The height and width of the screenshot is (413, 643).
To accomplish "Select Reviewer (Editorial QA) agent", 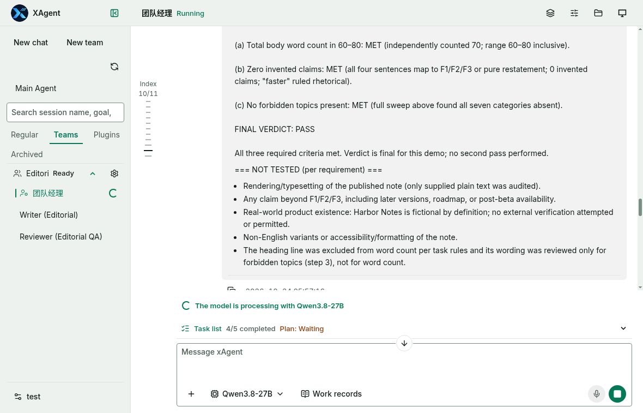I will click(60, 237).
